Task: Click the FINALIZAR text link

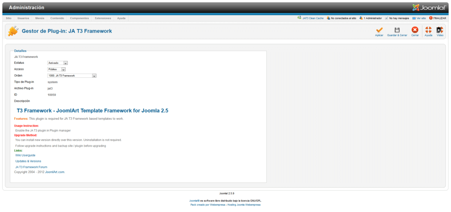Action: (440, 18)
